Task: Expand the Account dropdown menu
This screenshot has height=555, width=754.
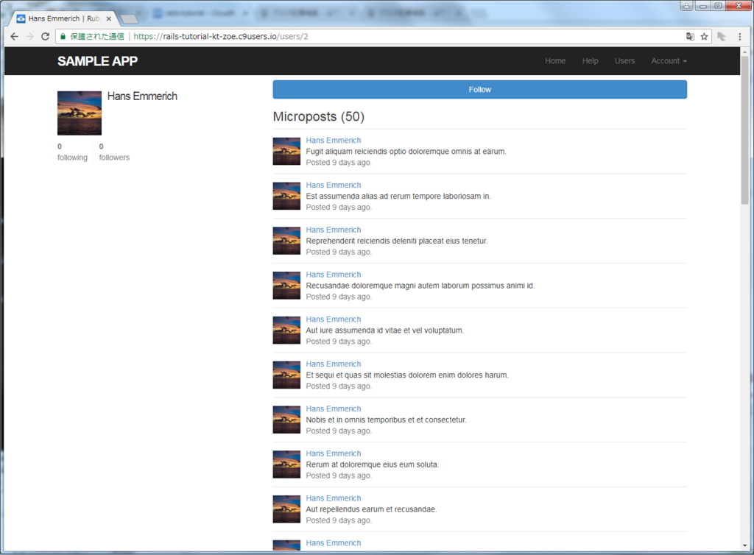Action: (x=669, y=61)
